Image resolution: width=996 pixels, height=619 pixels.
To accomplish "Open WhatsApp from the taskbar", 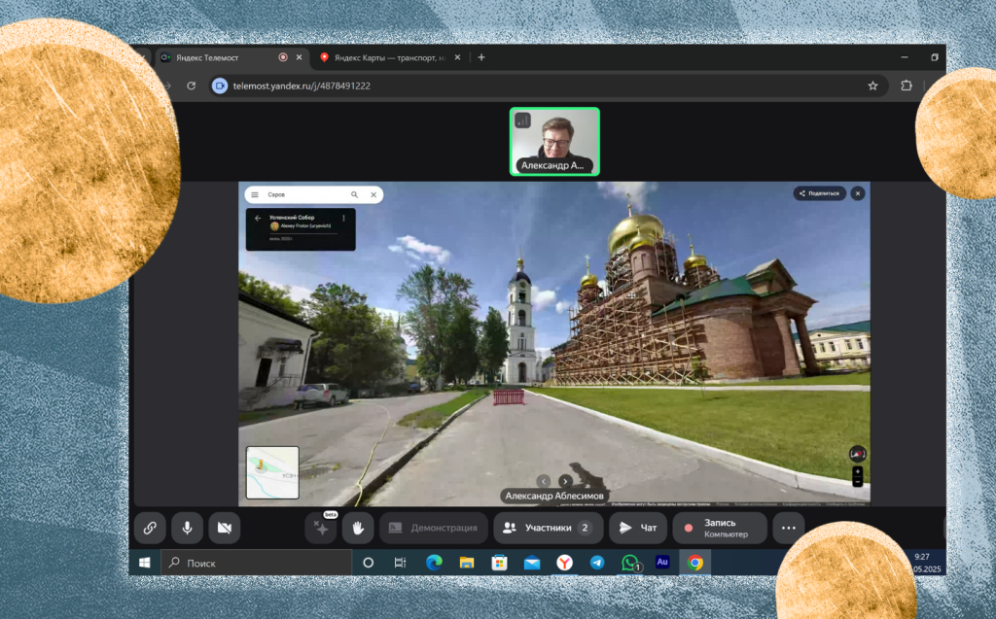I will pyautogui.click(x=630, y=563).
